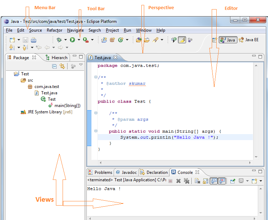Select JRE System Library node
This screenshot has height=220, width=268.
[x=46, y=112]
